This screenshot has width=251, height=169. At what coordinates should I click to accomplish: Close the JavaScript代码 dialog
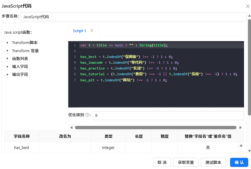[x=248, y=6]
